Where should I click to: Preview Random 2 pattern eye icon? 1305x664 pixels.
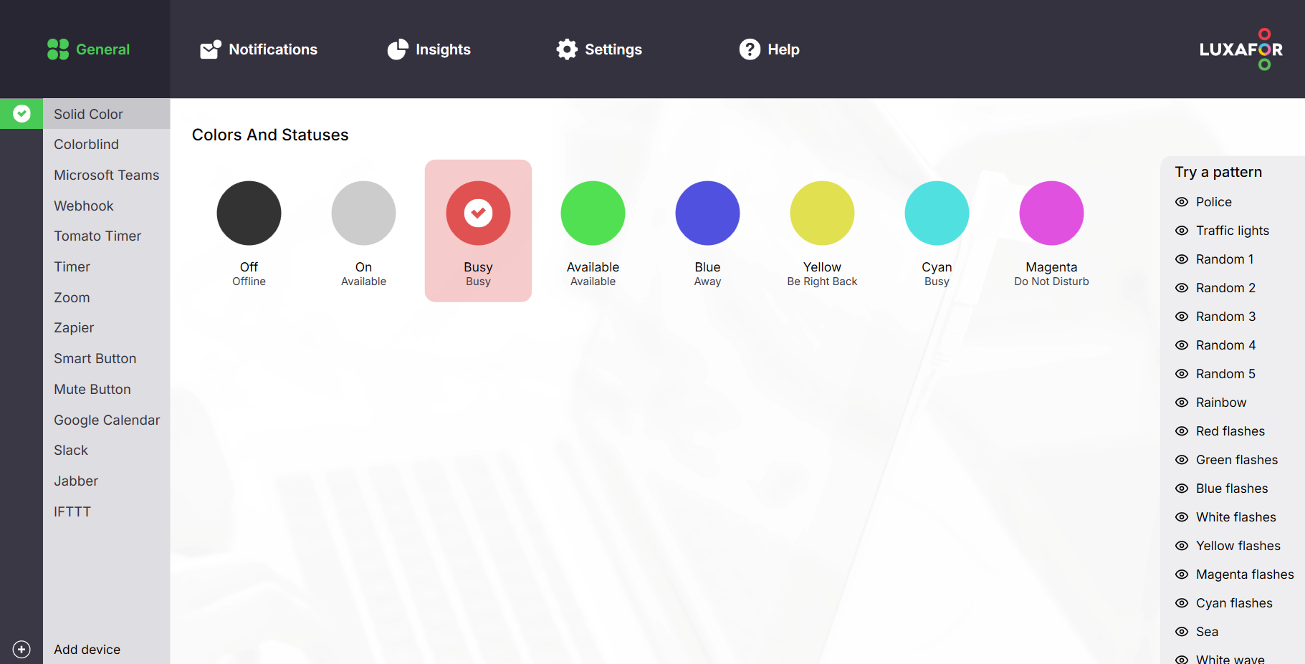[1182, 288]
